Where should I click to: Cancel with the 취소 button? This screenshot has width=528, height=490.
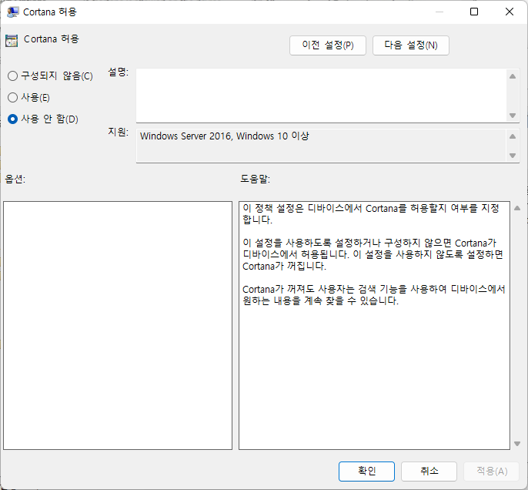[429, 472]
